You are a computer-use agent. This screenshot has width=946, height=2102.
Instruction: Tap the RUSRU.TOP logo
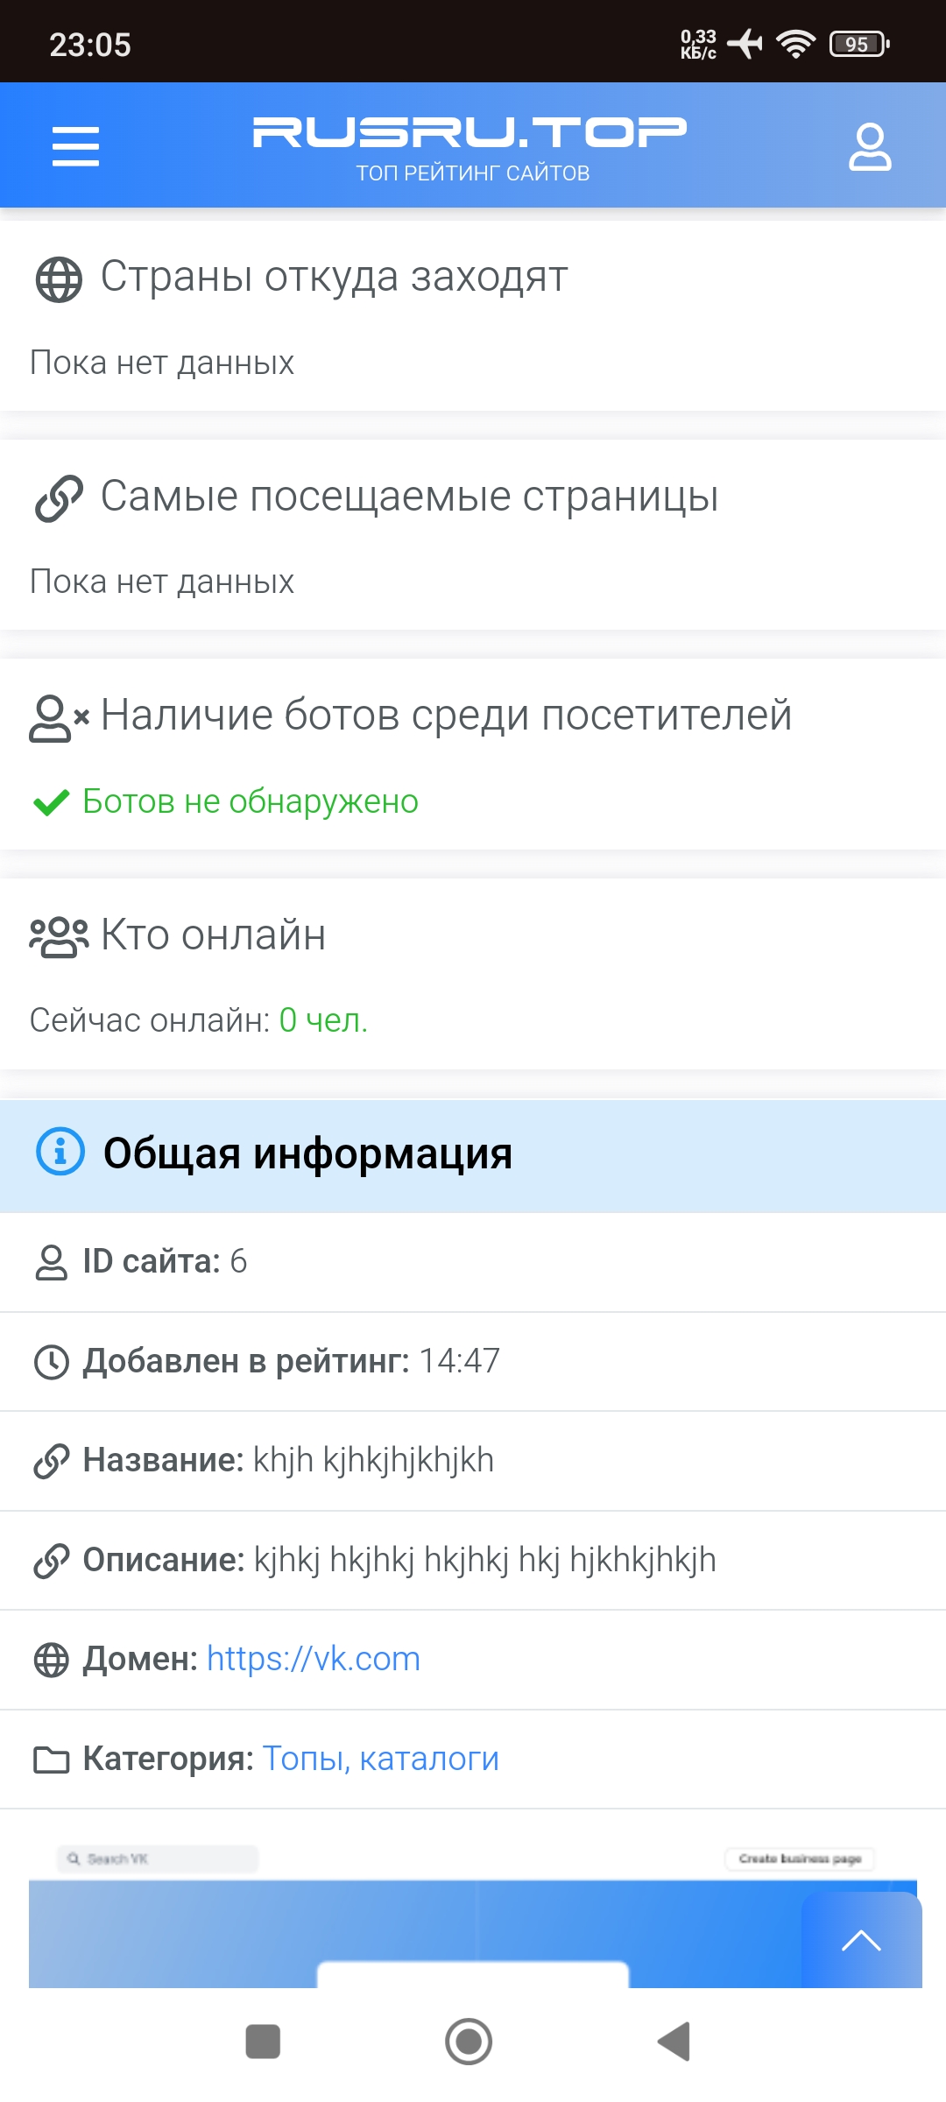click(470, 146)
